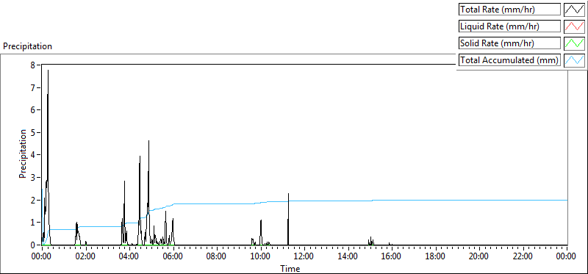Click the Total Rate black line swatch

pos(575,10)
